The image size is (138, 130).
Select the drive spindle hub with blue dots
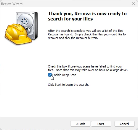24,21
